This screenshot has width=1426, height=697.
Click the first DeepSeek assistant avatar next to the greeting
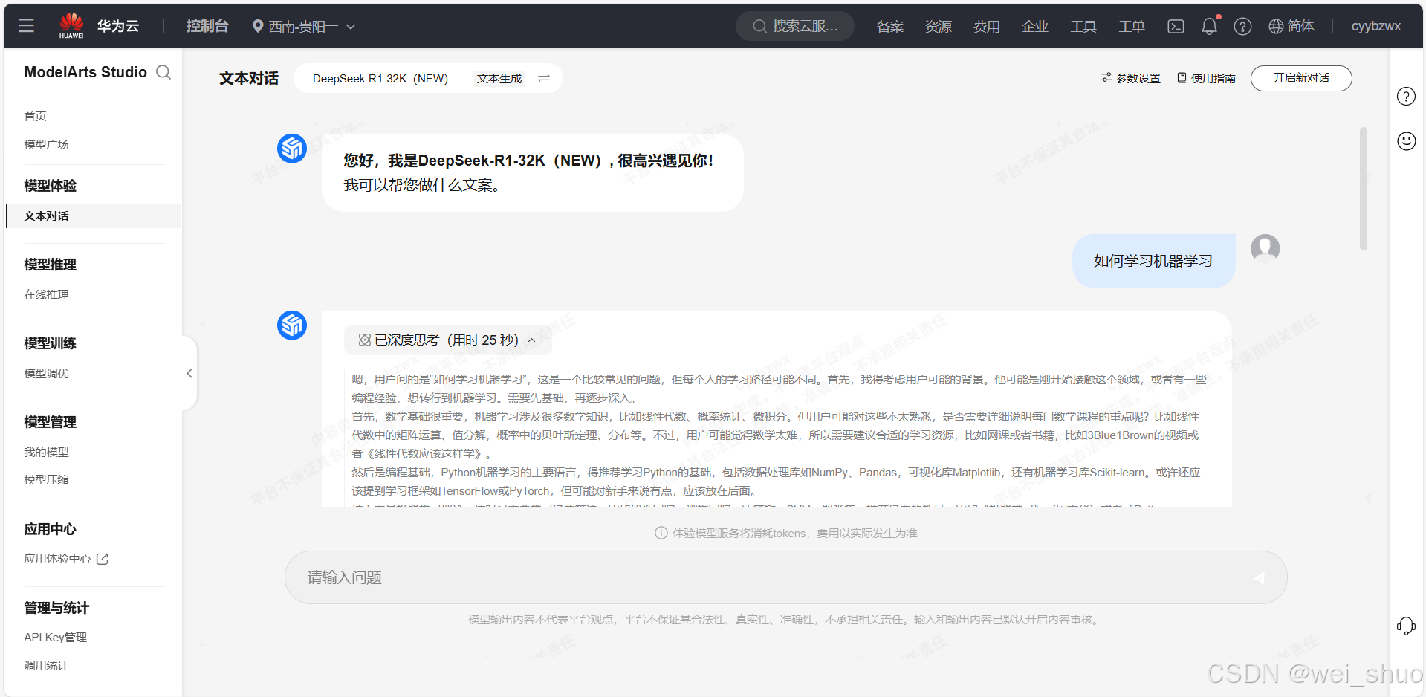click(292, 149)
